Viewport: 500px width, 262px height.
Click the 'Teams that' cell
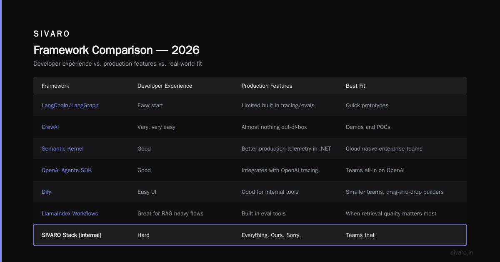(x=360, y=235)
